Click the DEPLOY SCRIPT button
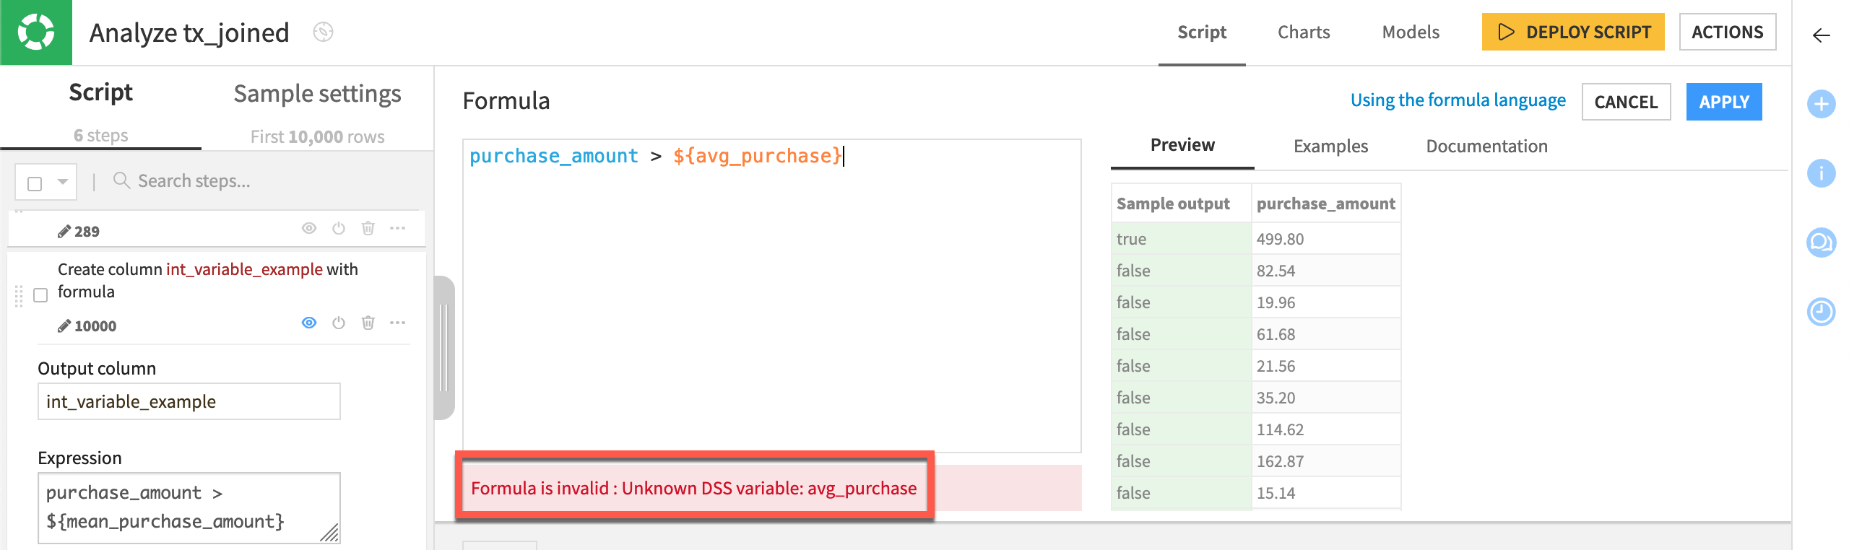 (x=1573, y=32)
